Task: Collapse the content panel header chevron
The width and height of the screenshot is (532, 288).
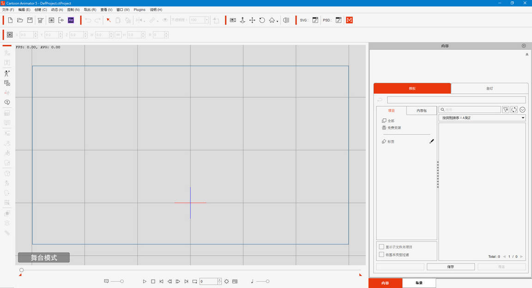Action: point(527,54)
